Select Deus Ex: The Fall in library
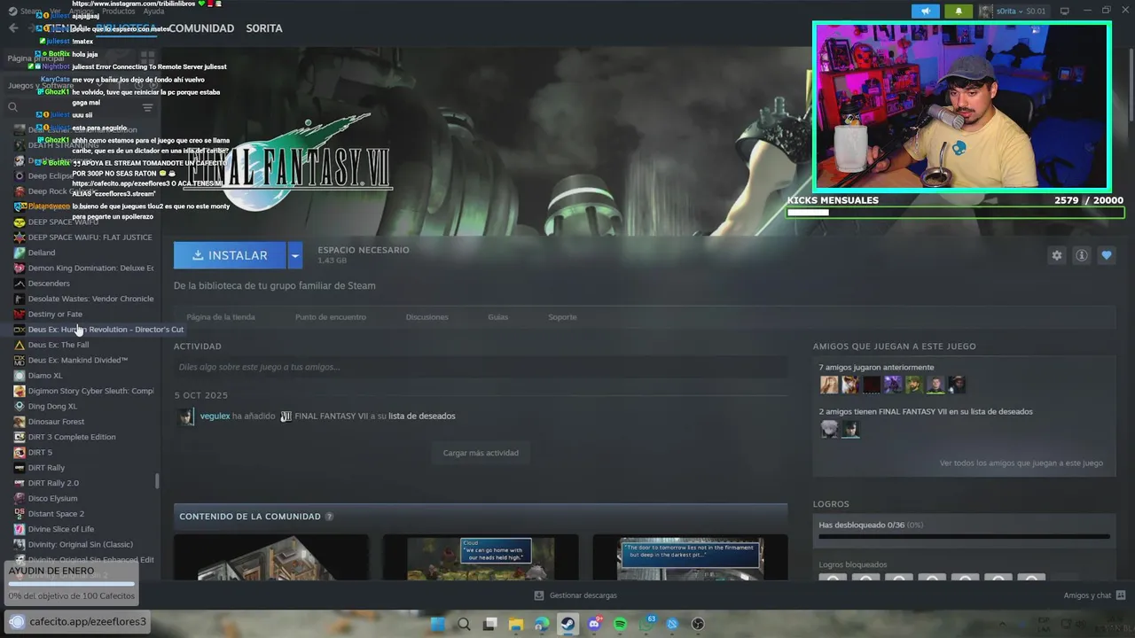This screenshot has height=638, width=1135. point(59,345)
